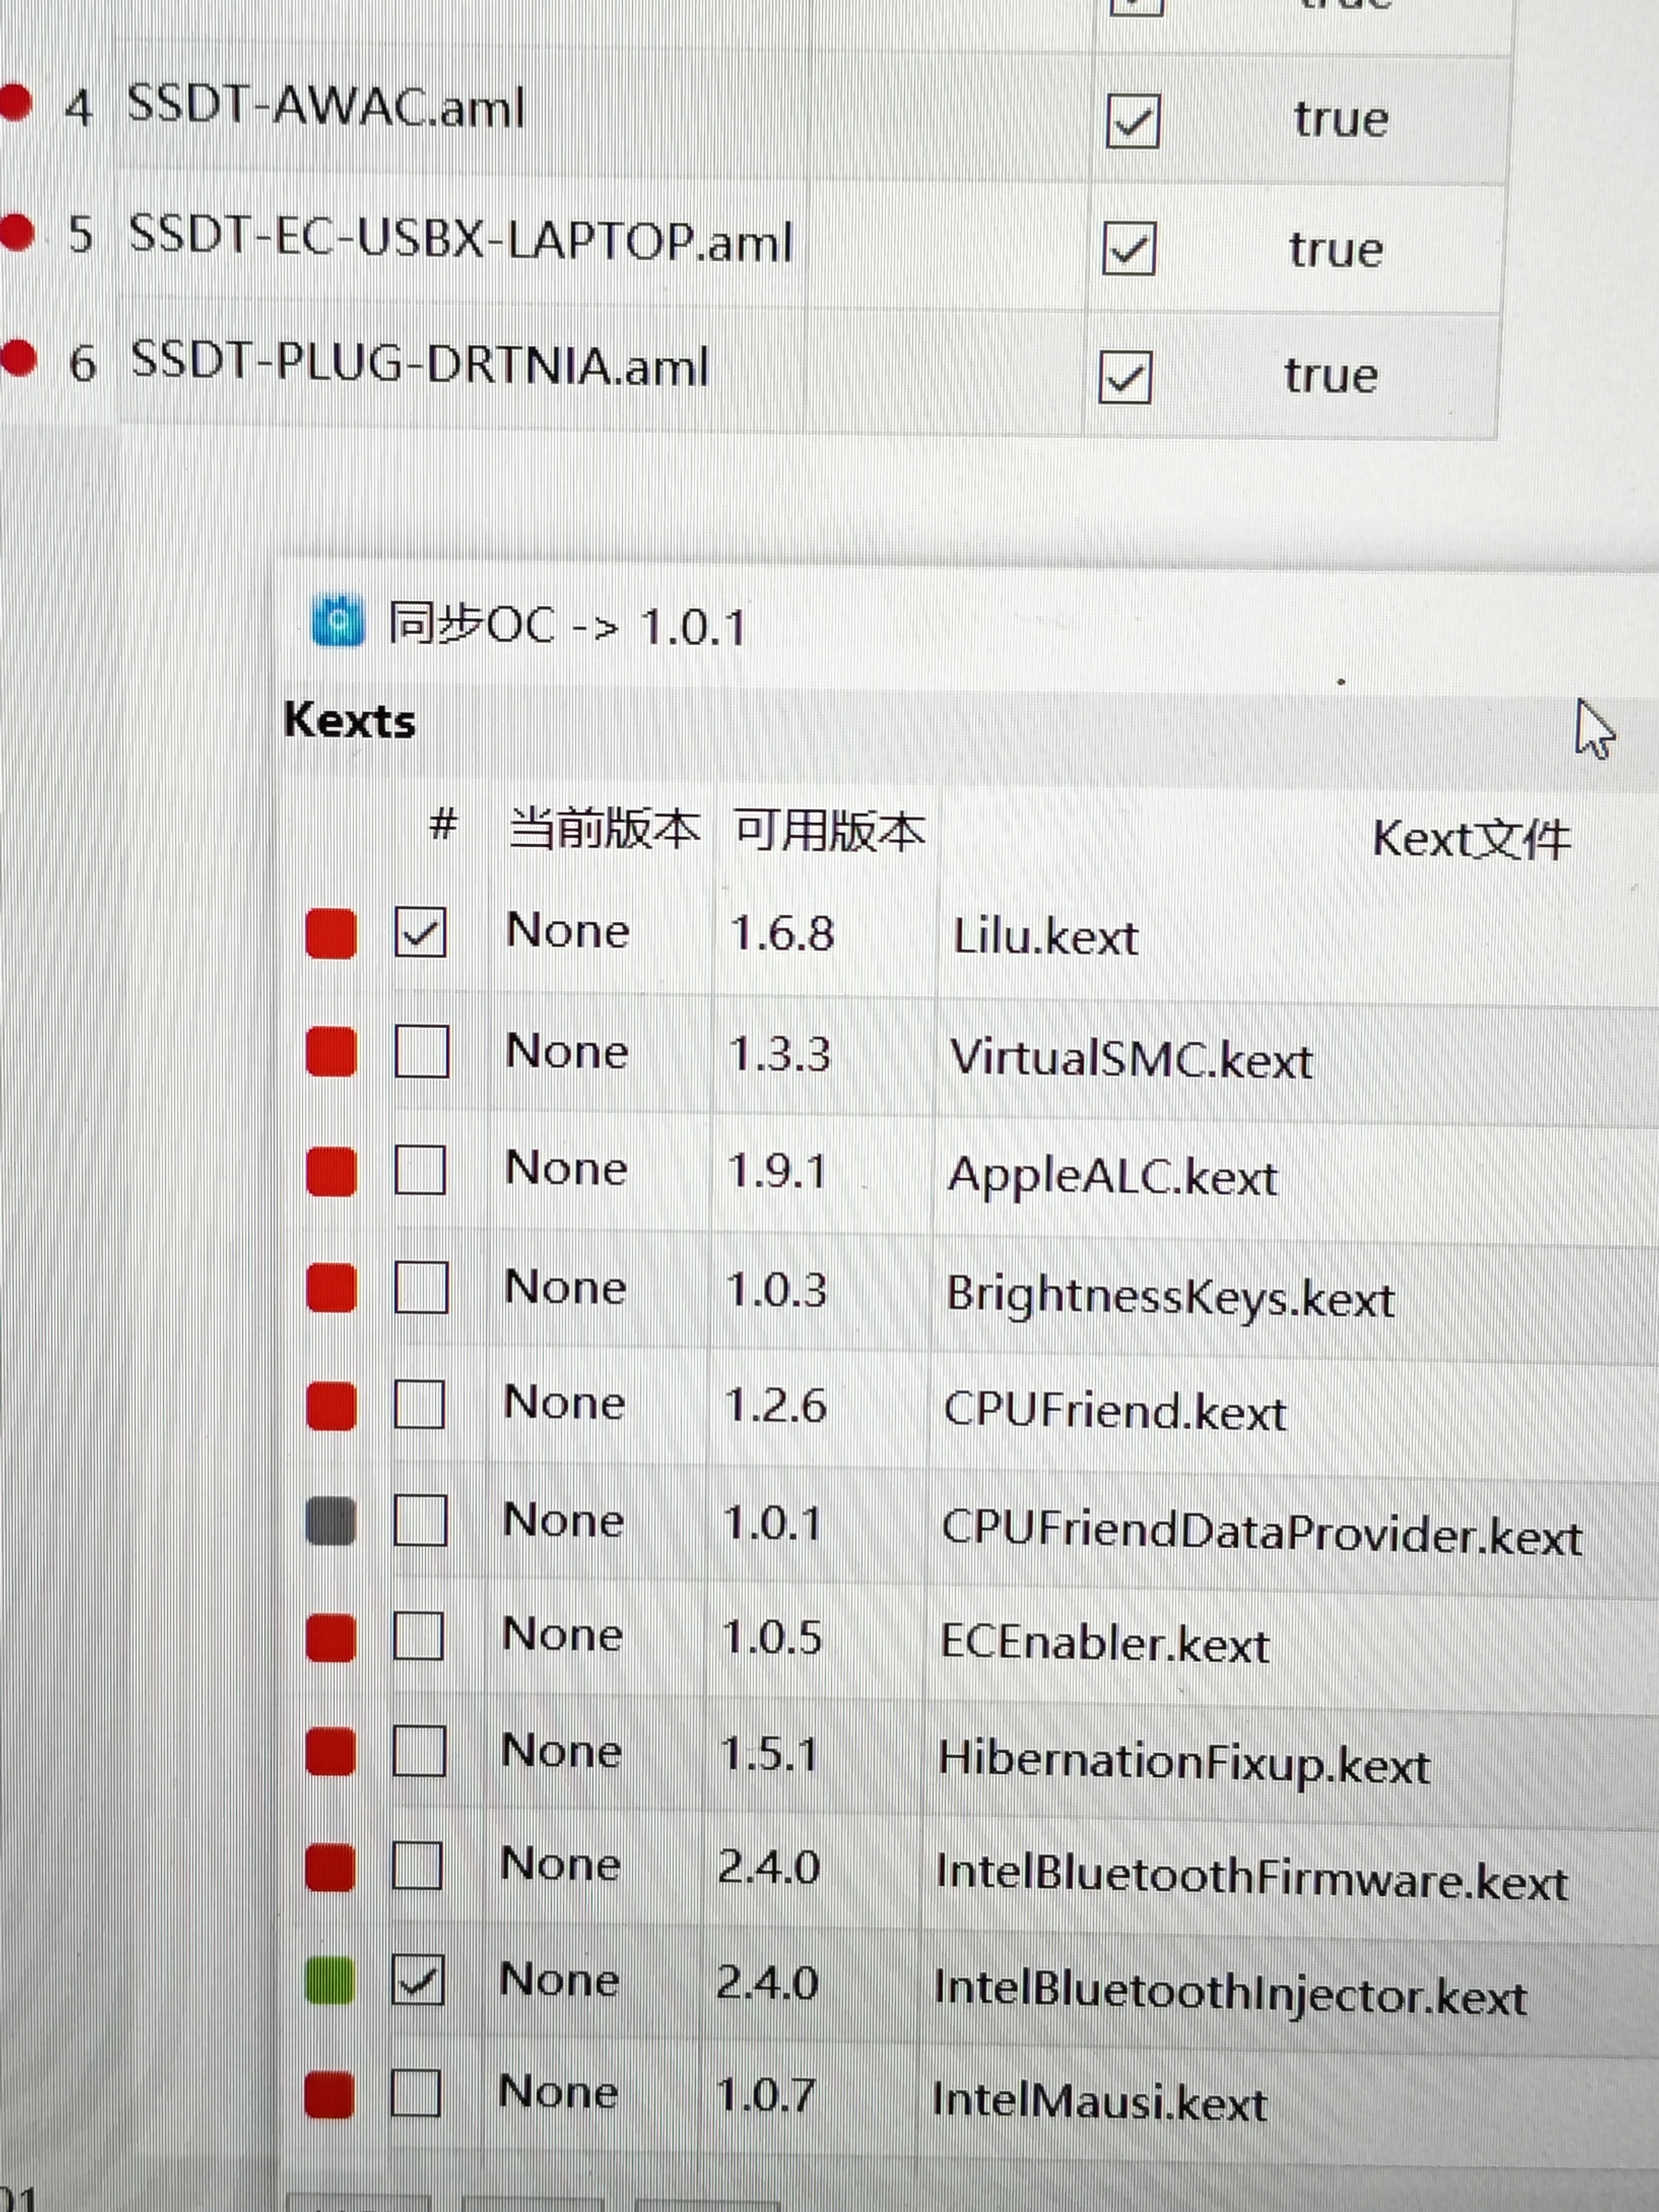Click green status indicator for IntelBluetoothInjector.kext
Screen dimensions: 1659x2212
[x=329, y=1979]
